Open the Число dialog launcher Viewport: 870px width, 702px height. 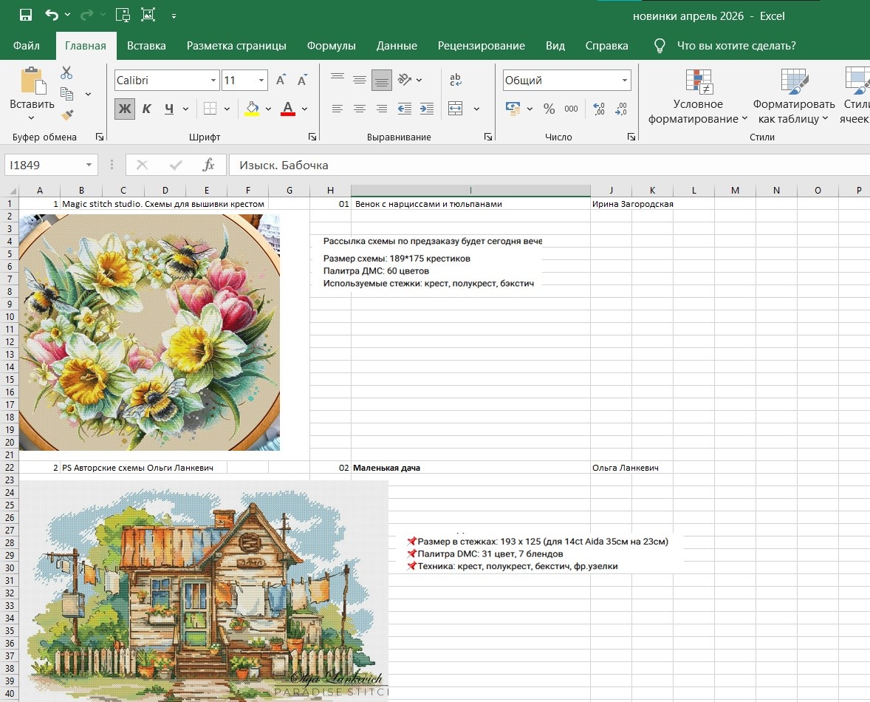[x=631, y=137]
